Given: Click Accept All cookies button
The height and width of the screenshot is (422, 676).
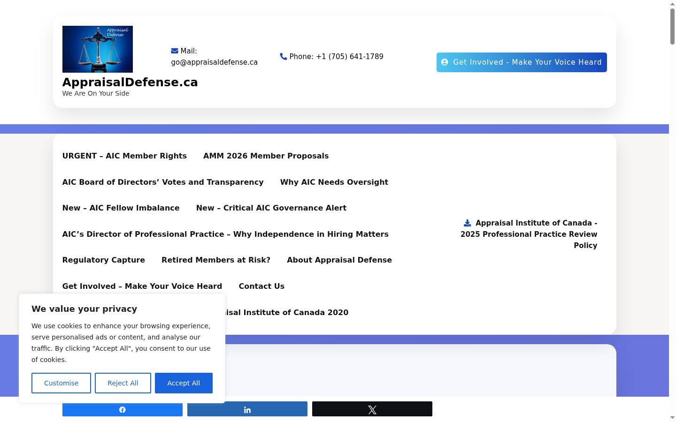Looking at the screenshot, I should point(184,383).
